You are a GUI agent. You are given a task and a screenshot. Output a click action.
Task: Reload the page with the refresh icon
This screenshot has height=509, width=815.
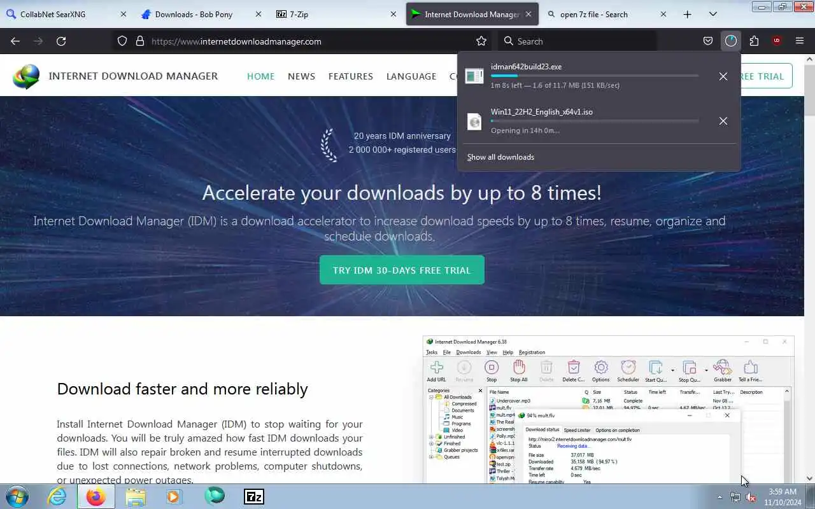click(61, 41)
